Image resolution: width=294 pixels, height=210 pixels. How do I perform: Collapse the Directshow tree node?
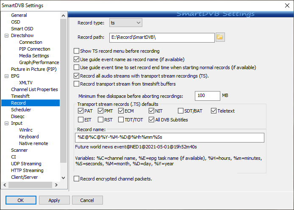coord(6,35)
